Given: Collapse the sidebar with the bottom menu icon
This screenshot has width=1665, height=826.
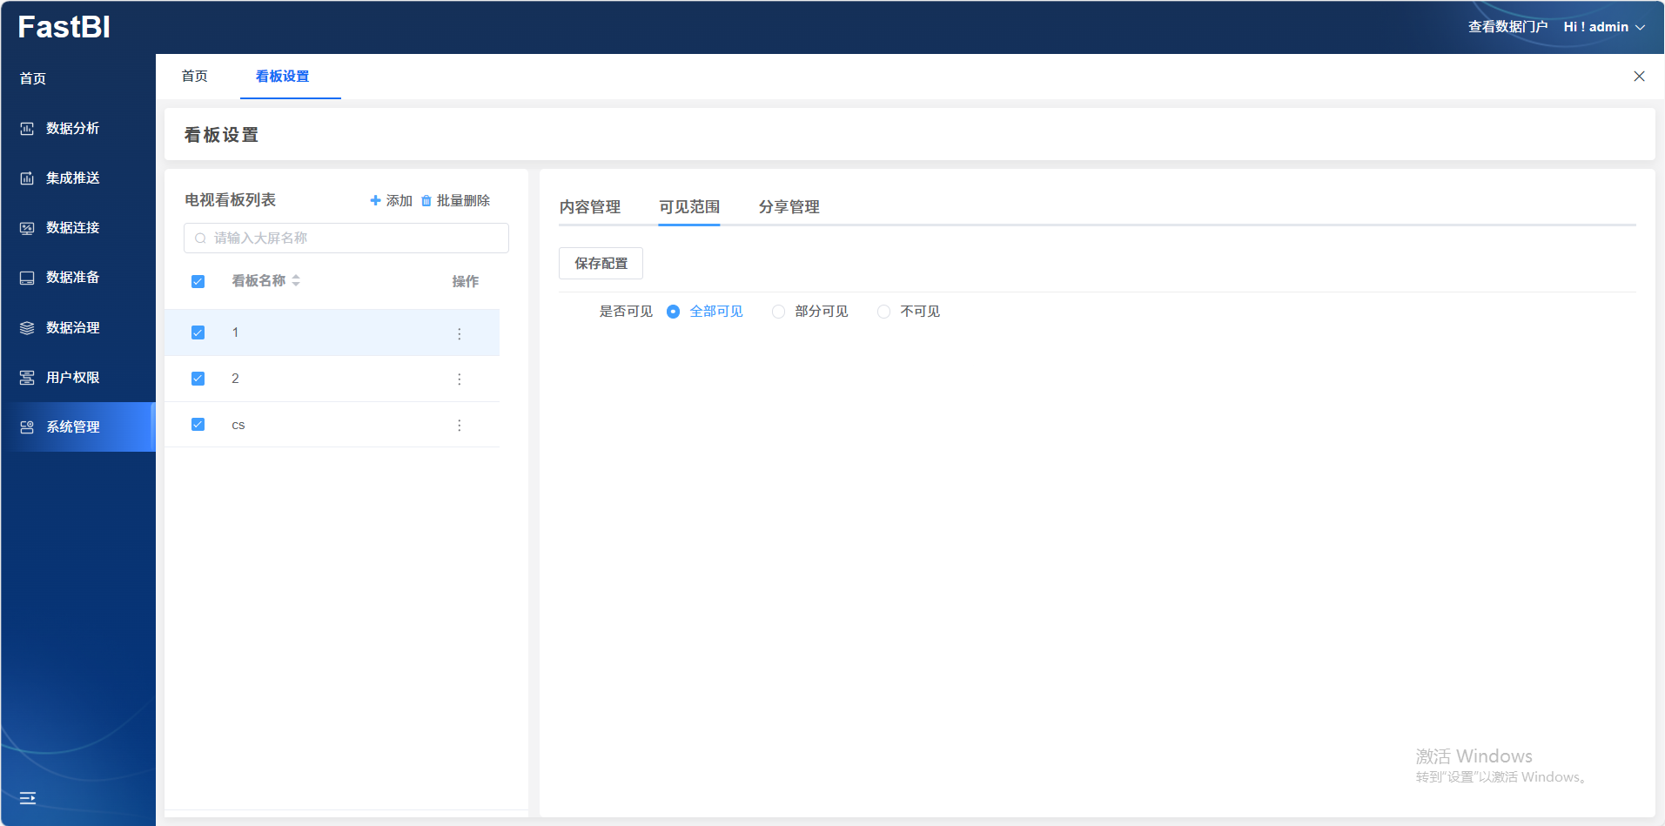Looking at the screenshot, I should (x=28, y=797).
